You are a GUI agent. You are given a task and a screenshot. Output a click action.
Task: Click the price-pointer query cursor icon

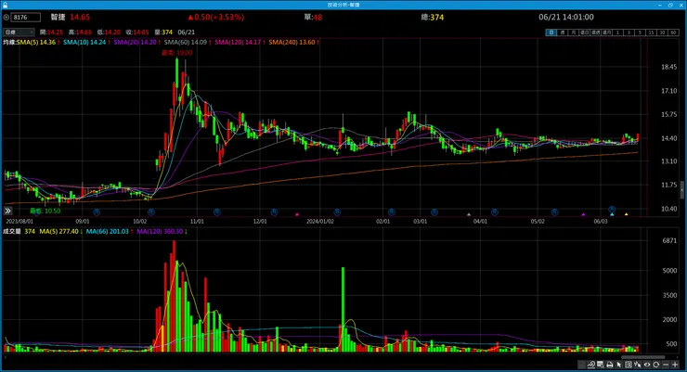[637, 365]
